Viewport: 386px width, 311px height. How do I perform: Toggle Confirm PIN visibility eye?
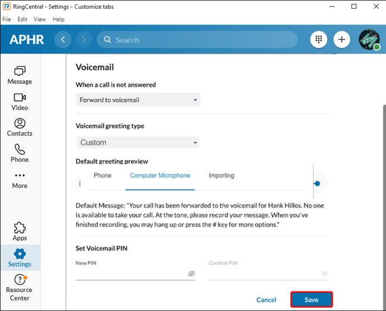pos(324,274)
